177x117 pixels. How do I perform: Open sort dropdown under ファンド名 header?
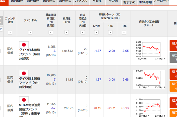click(x=30, y=32)
